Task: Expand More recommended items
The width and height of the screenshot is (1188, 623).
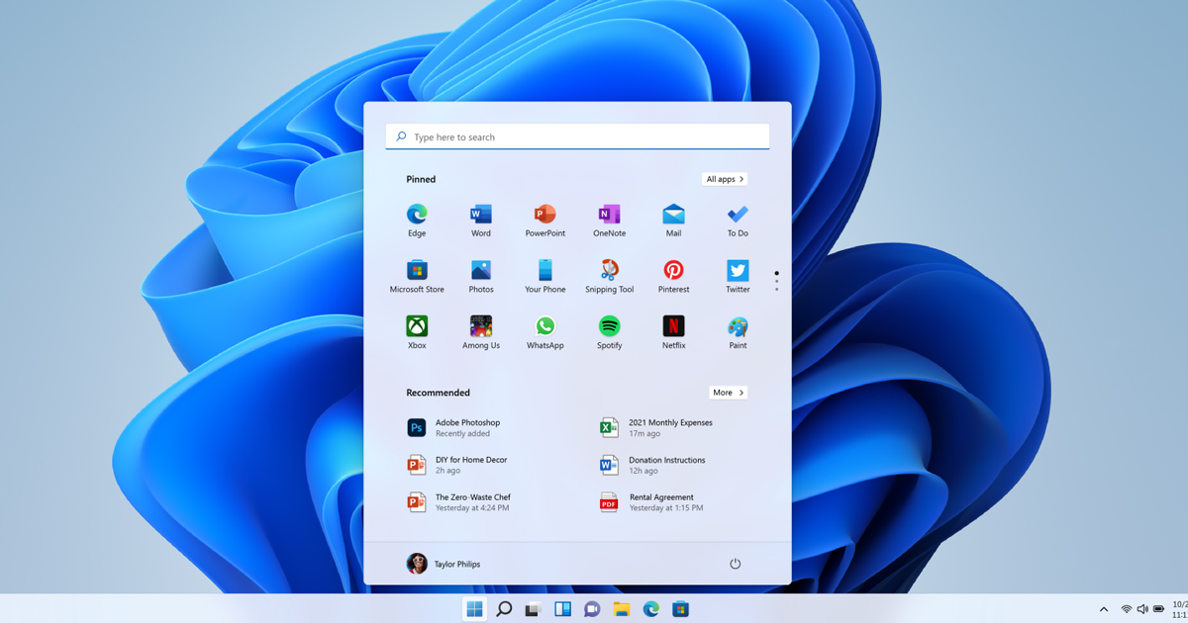Action: pos(728,393)
